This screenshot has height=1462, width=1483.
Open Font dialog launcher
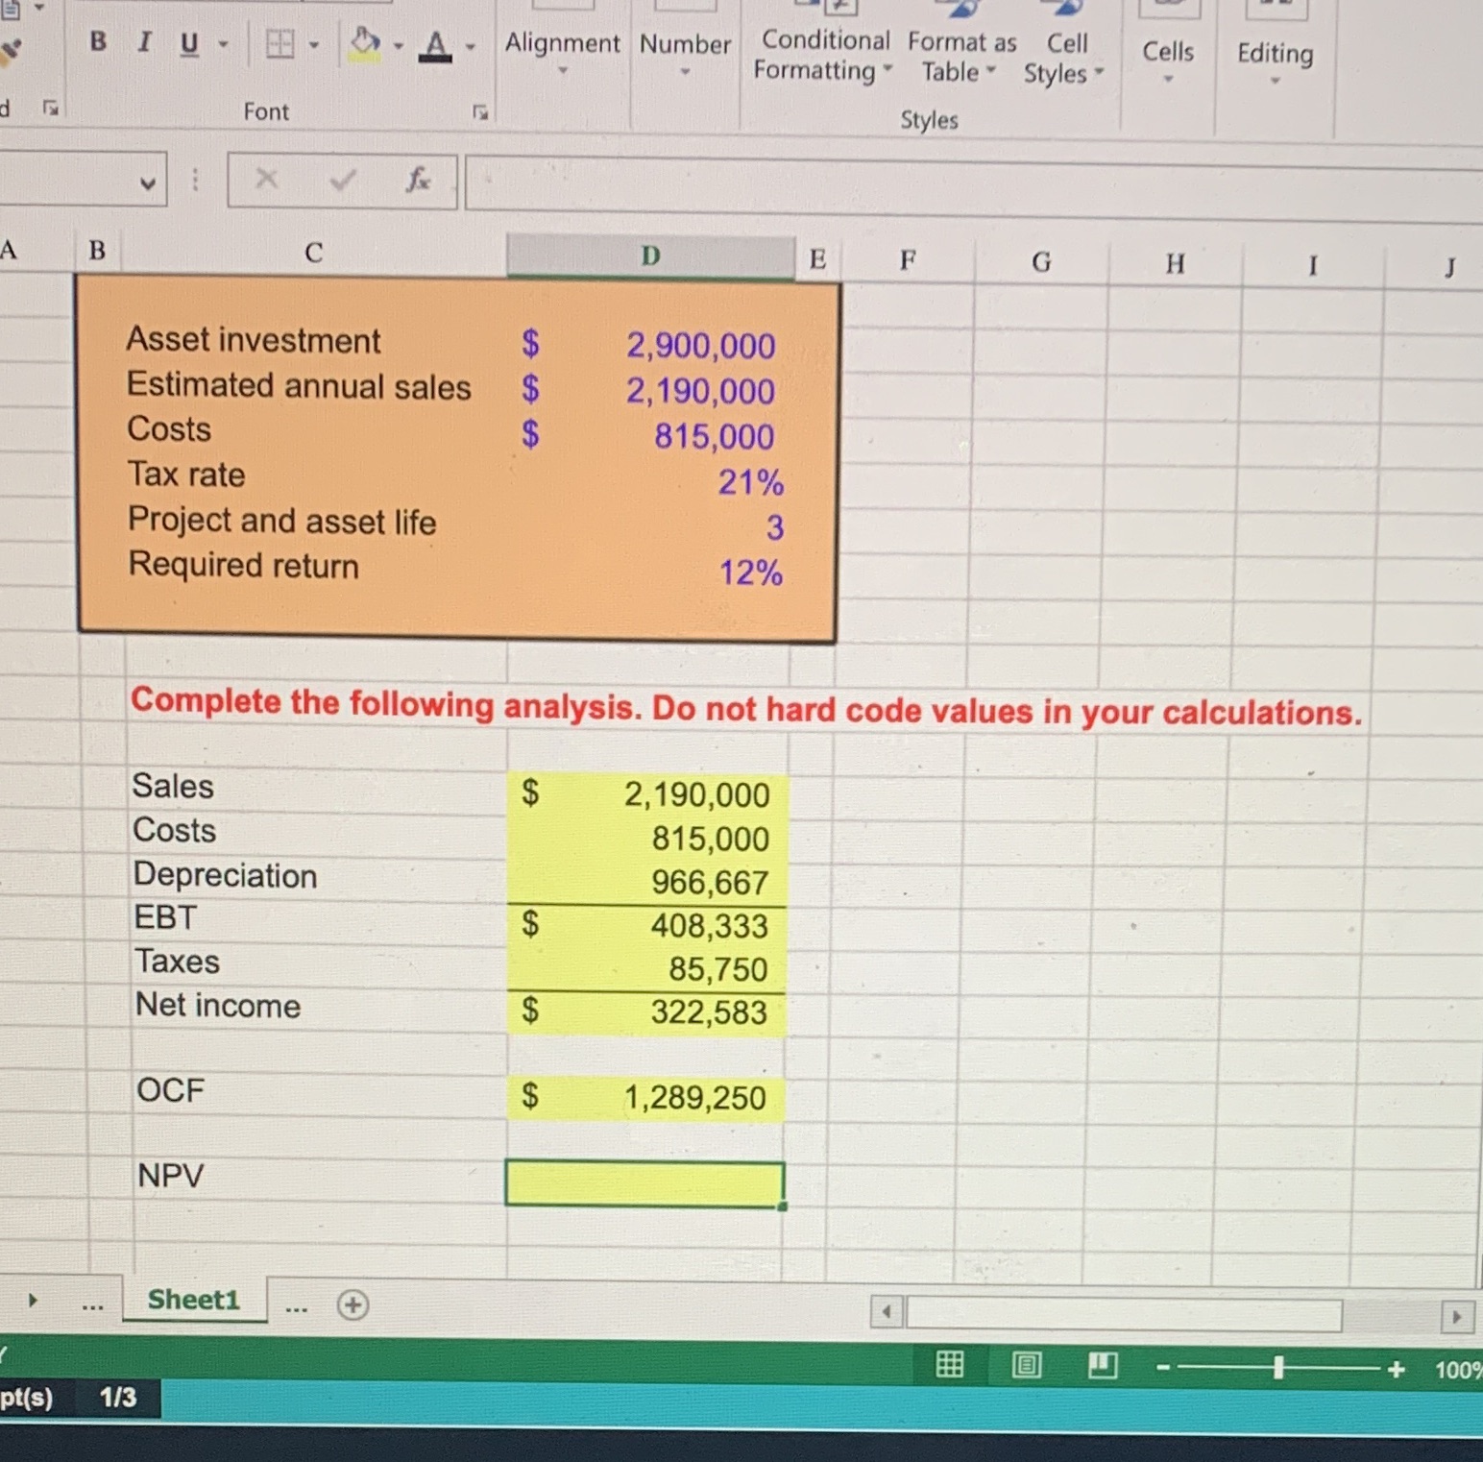(x=480, y=112)
